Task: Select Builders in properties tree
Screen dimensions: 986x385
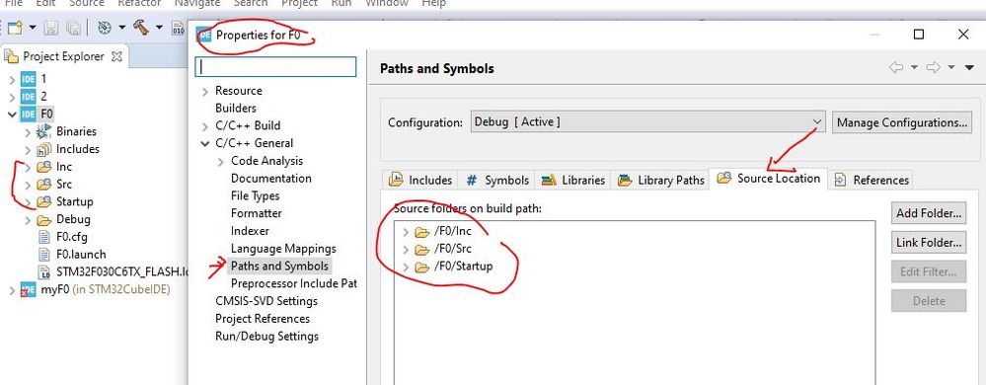Action: click(236, 109)
